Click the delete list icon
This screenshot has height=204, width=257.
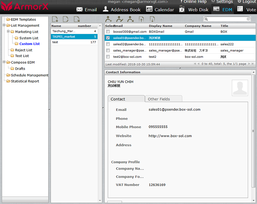coord(76,19)
